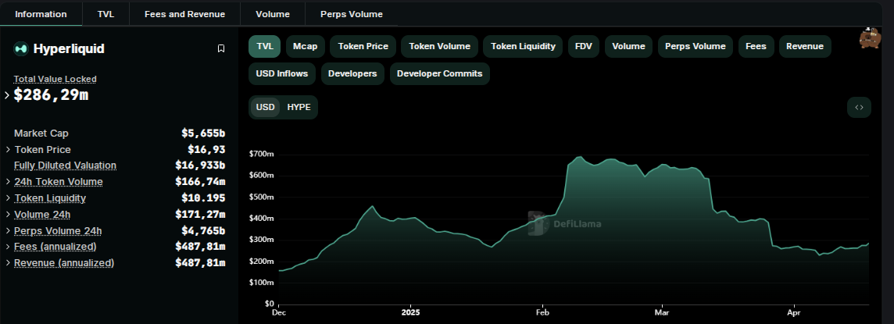
Task: Toggle the Fees chart metric
Action: 756,46
